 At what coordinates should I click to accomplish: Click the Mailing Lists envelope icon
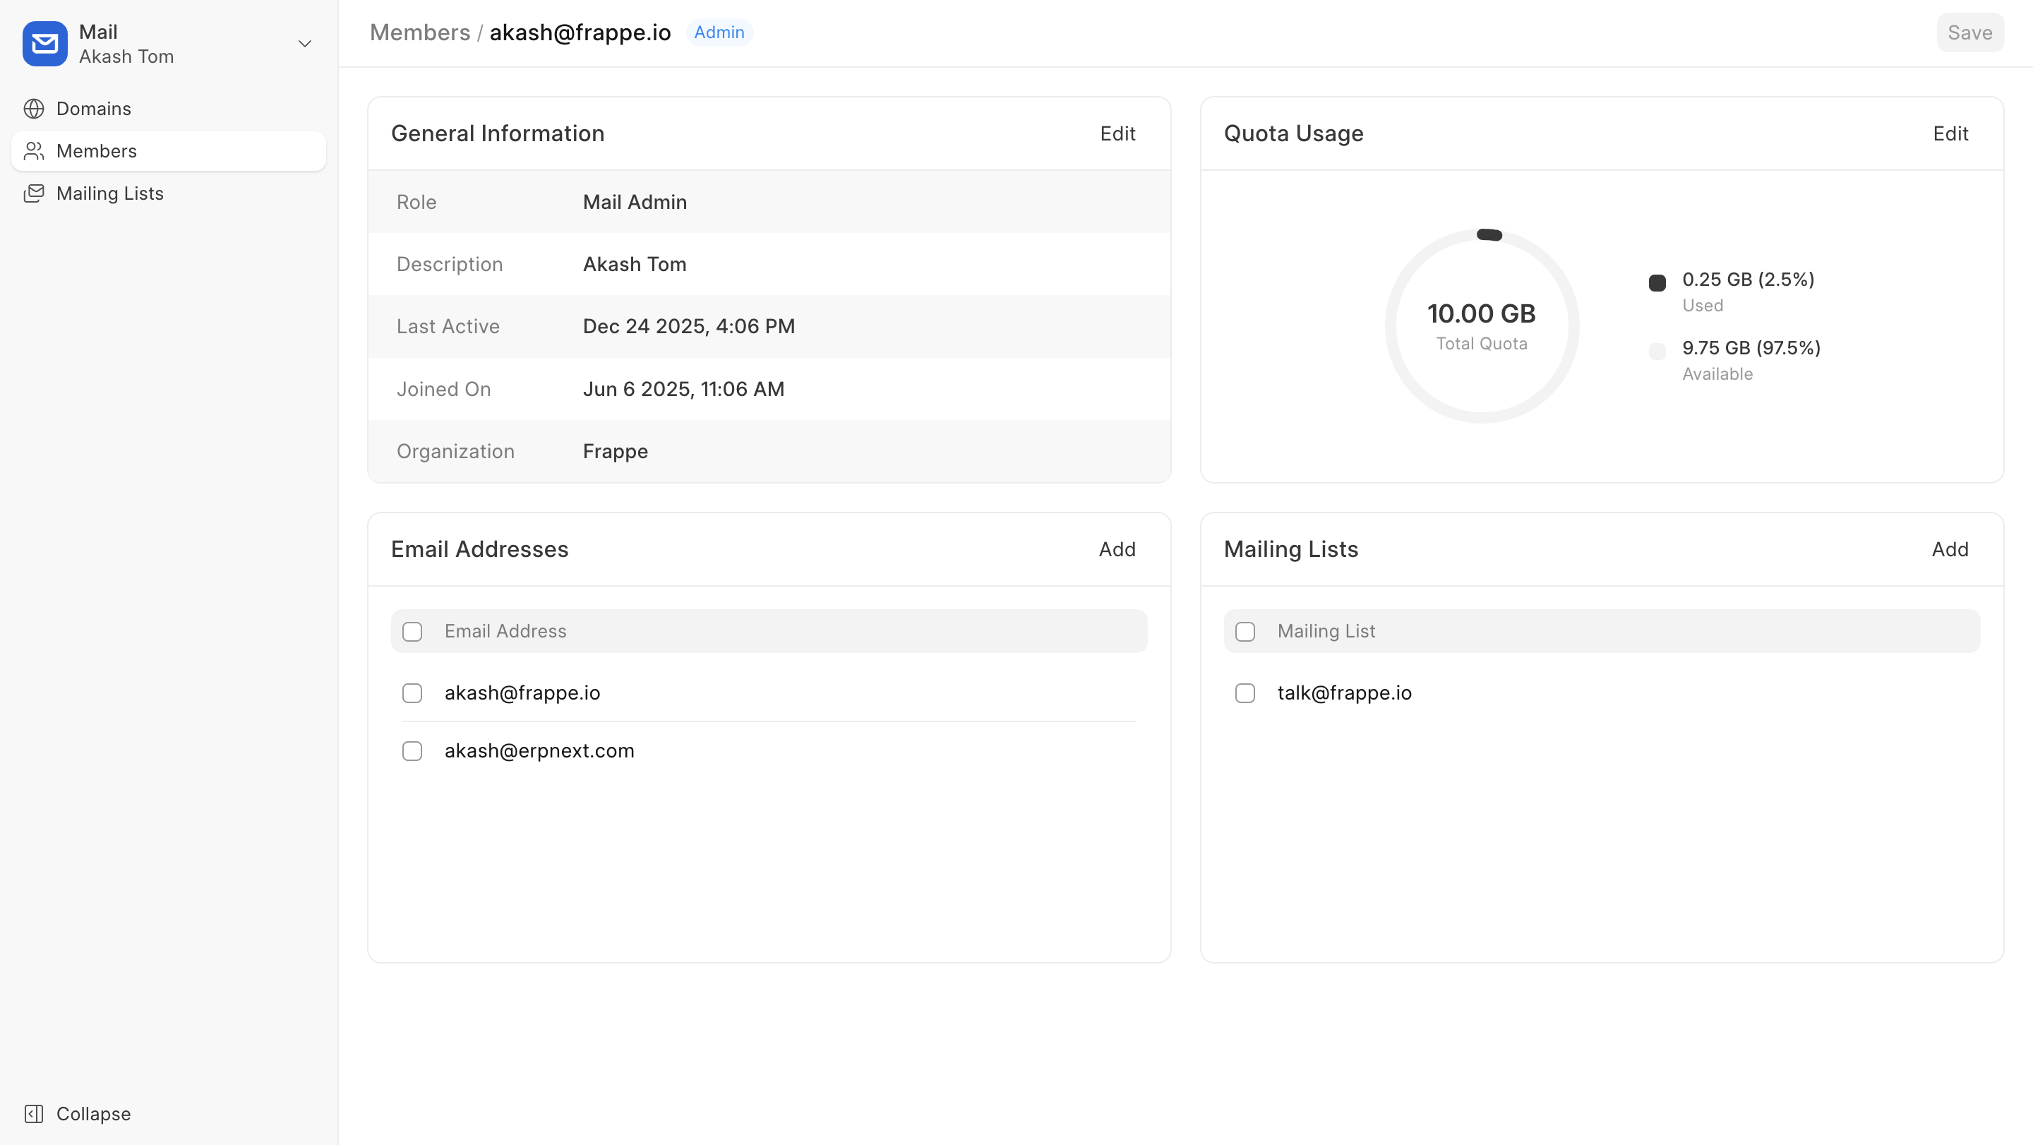(x=34, y=193)
